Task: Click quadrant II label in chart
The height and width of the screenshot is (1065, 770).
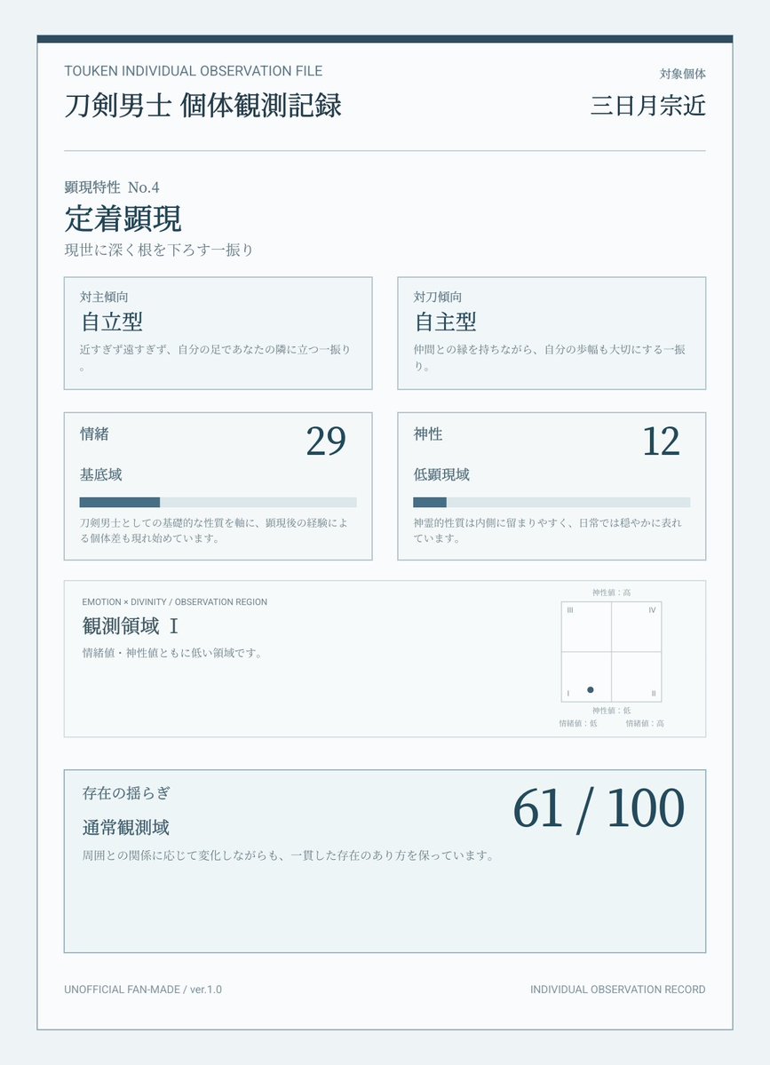Action: click(654, 694)
